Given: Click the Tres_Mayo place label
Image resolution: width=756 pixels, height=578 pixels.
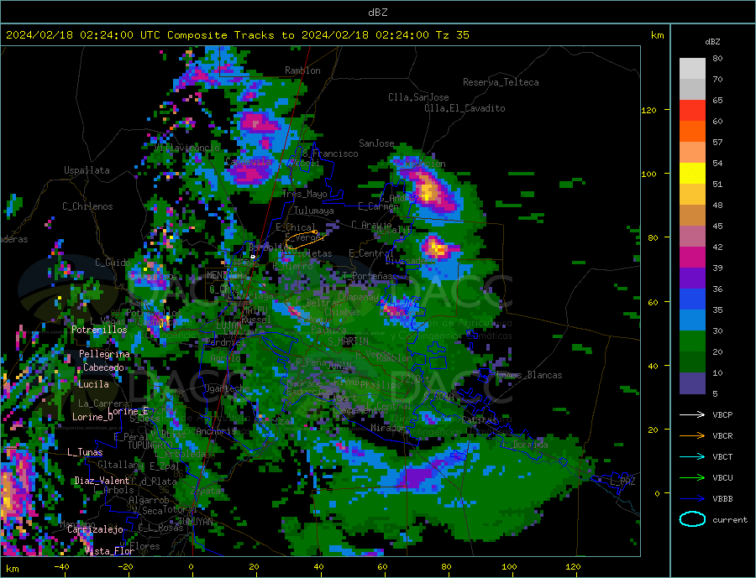Looking at the screenshot, I should click(x=305, y=194).
